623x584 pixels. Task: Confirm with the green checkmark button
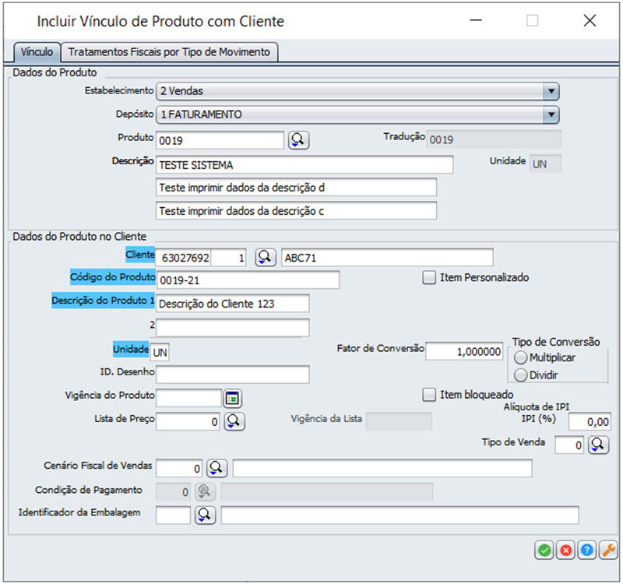pyautogui.click(x=544, y=551)
